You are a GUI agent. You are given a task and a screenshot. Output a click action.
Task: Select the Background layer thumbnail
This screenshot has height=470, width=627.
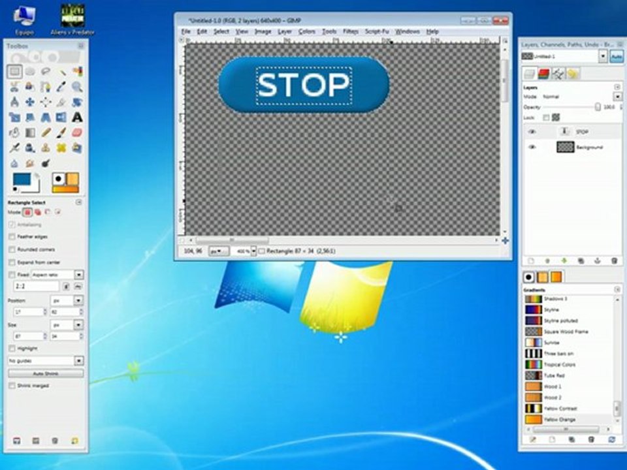[x=566, y=147]
